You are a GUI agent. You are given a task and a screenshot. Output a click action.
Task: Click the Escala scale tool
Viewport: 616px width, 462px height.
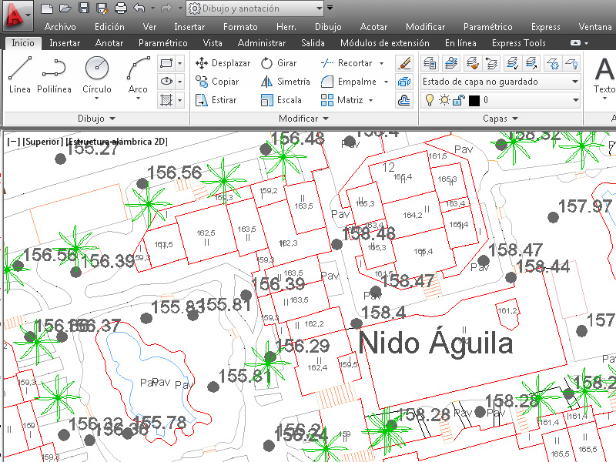pyautogui.click(x=281, y=100)
